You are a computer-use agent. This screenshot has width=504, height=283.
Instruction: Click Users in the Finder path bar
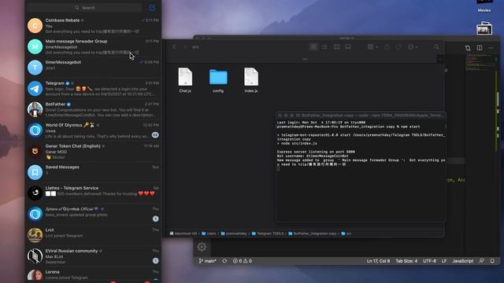click(x=209, y=233)
